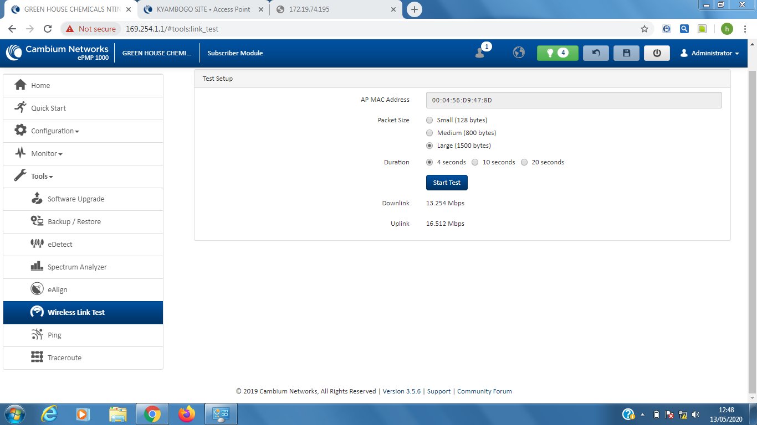Switch to KYAMBOGO SITE browser tab
Screen dimensions: 757x425
(203, 9)
